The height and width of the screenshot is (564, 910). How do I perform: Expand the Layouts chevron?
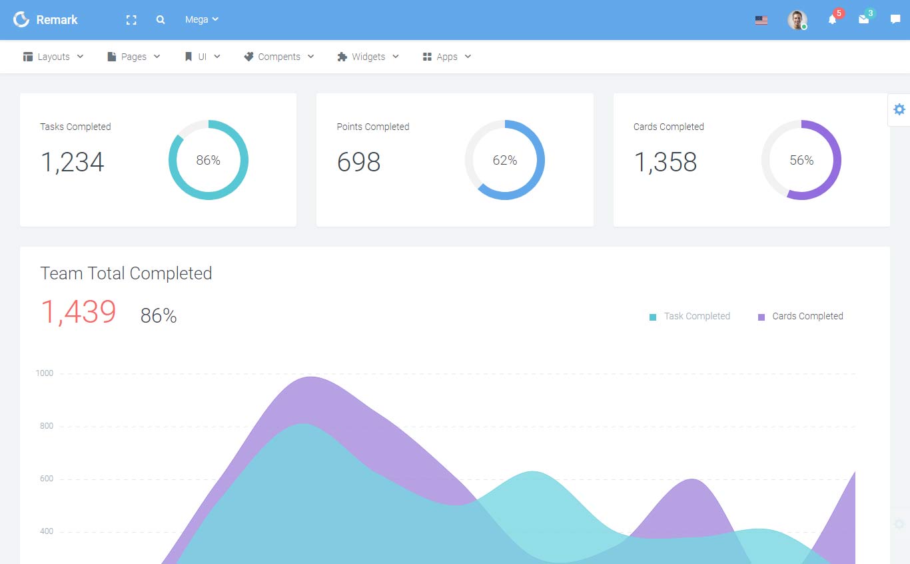click(81, 57)
